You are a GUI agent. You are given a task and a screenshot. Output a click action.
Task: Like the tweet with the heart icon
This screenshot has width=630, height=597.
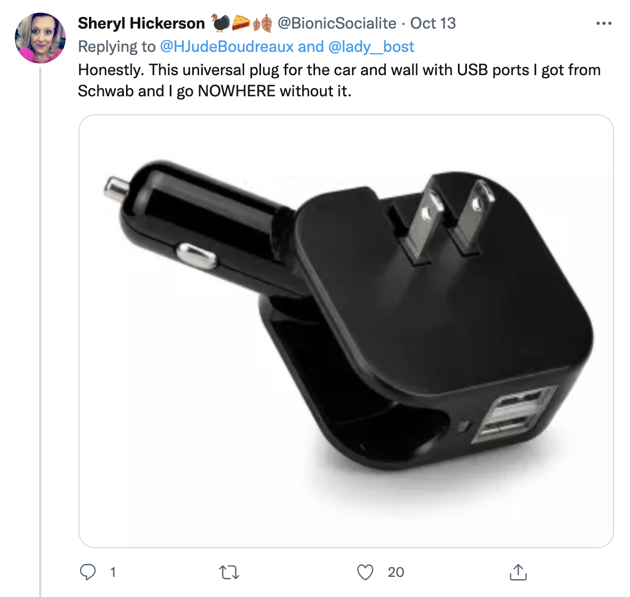pos(365,572)
